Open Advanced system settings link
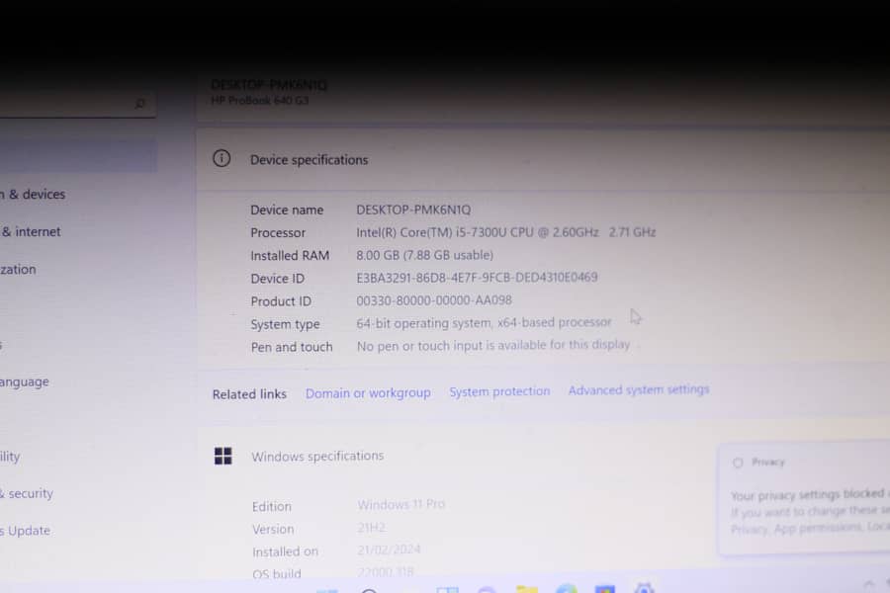 tap(639, 390)
